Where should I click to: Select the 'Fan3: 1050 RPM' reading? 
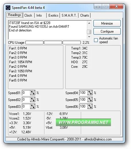click(21, 71)
